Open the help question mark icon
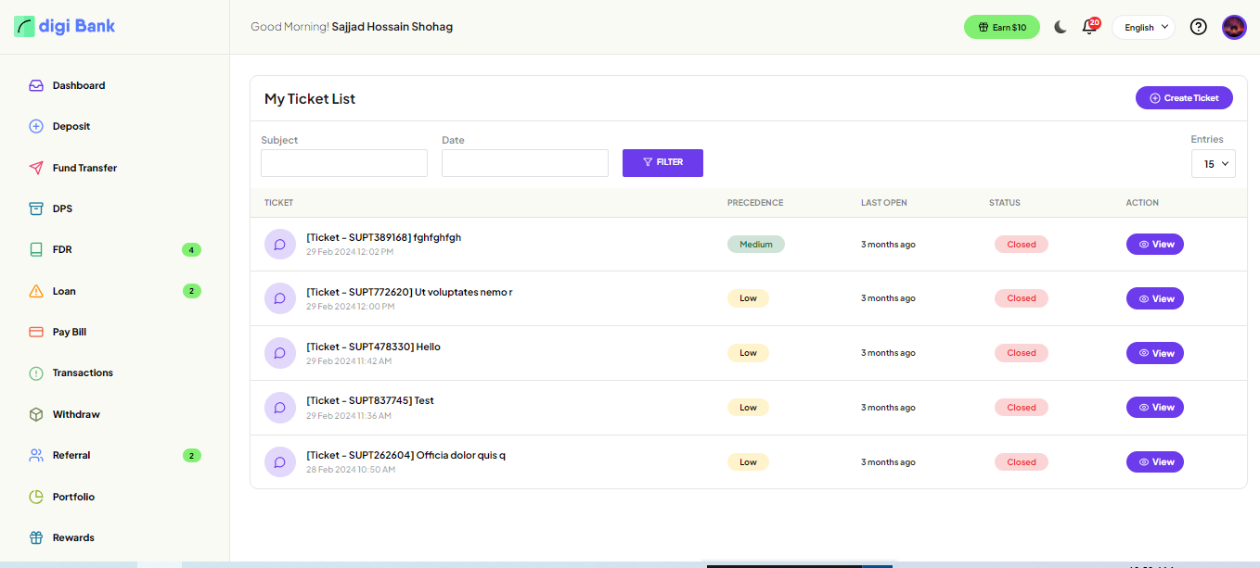Viewport: 1260px width, 568px height. tap(1198, 28)
